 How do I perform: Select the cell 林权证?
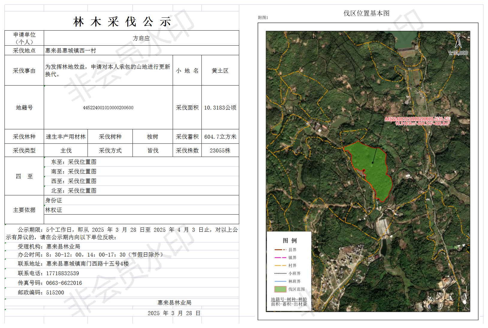point(141,210)
